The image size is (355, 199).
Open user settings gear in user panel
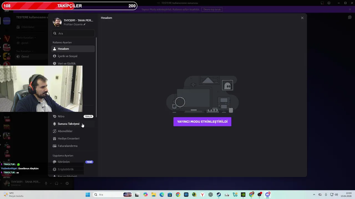[x=67, y=183]
